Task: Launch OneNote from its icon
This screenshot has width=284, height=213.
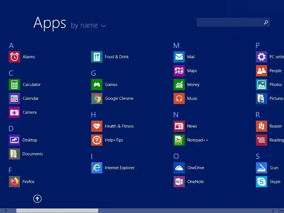Action: point(179,182)
